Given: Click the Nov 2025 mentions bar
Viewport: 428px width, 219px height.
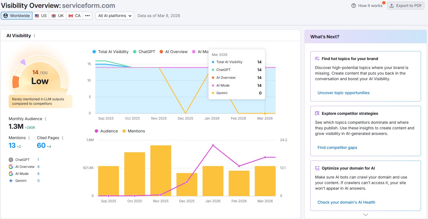Looking at the screenshot, I should click(161, 170).
